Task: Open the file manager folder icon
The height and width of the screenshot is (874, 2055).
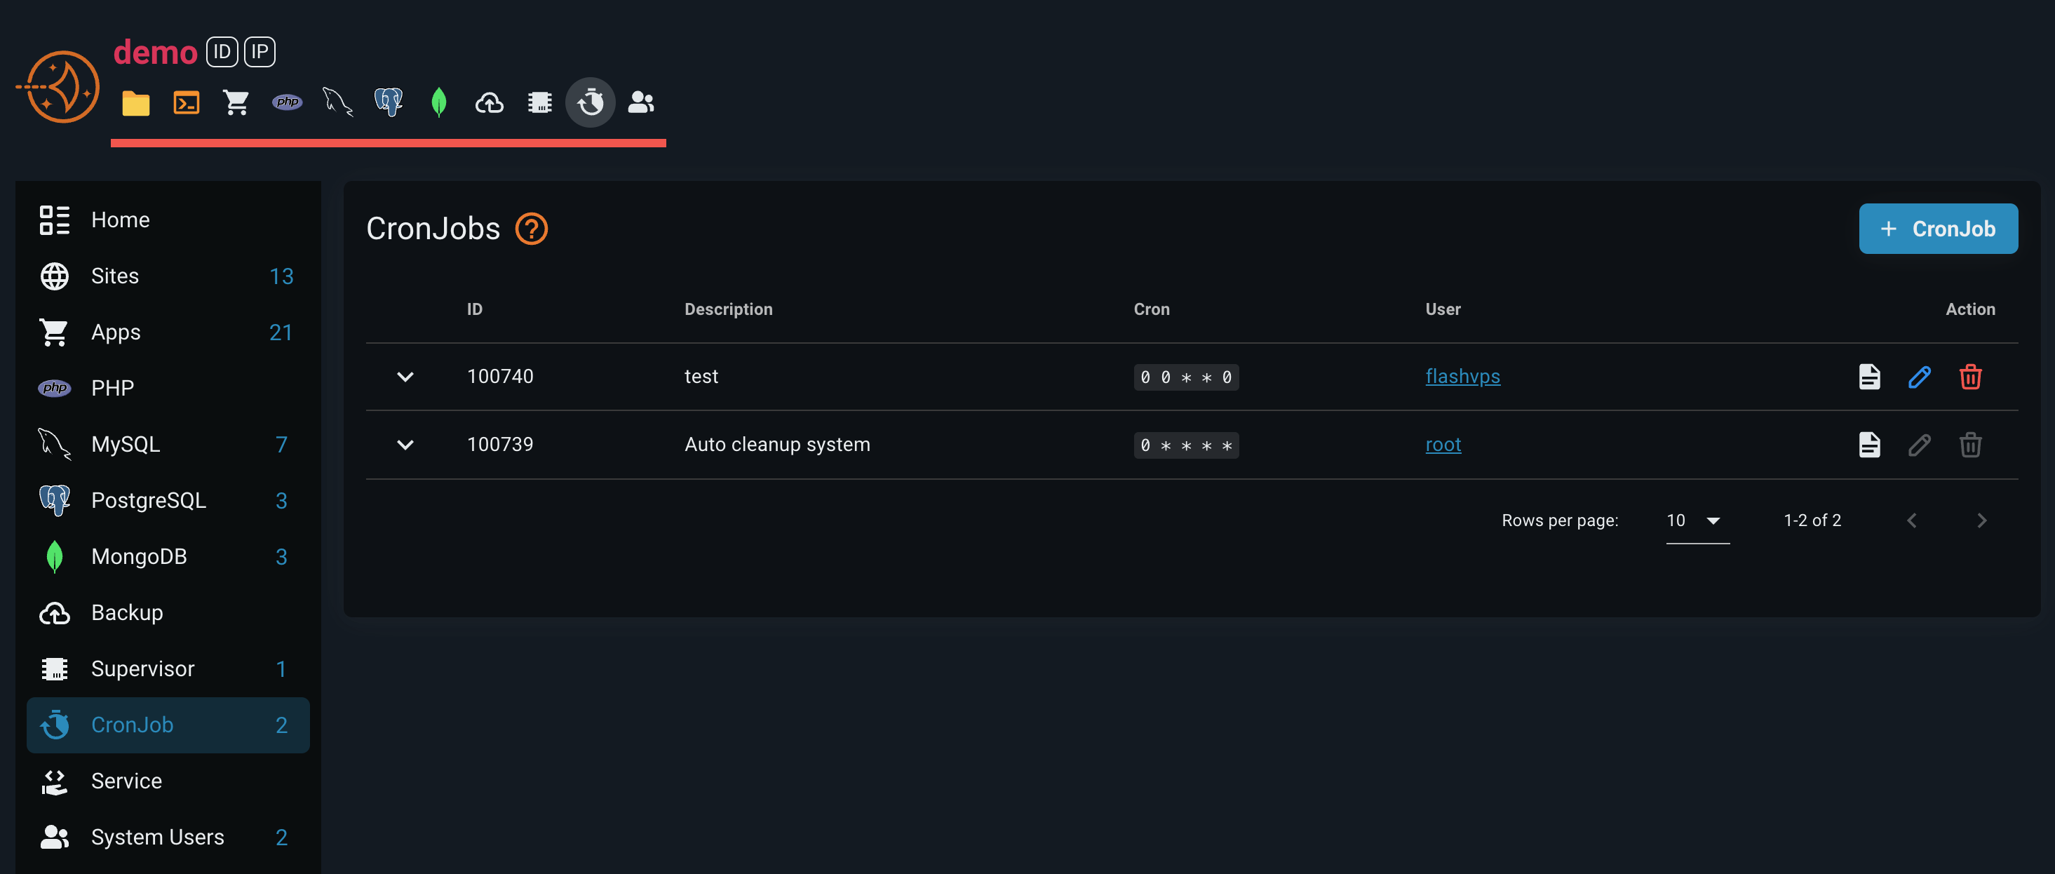Action: pos(135,103)
